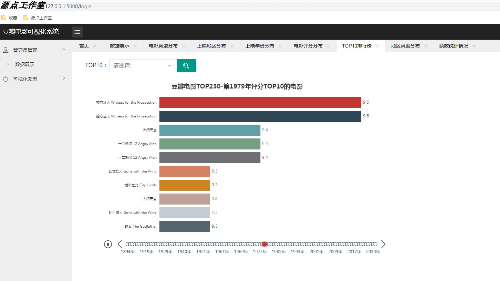Viewport: 500px width, 281px height.
Task: Close the TOP10排行榜 tab
Action: click(x=378, y=46)
